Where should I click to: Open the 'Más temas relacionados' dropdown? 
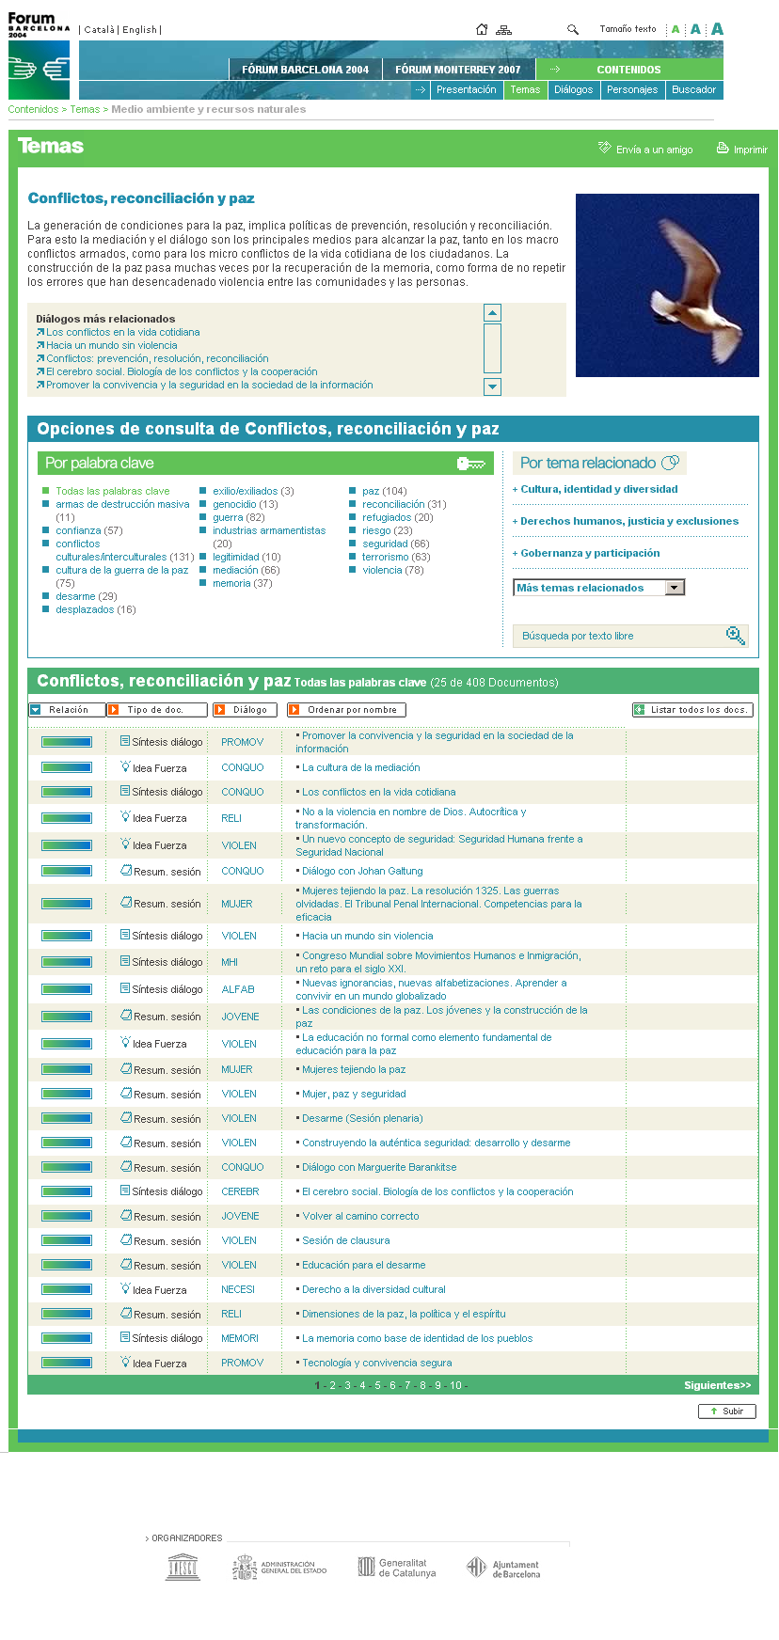coord(674,588)
